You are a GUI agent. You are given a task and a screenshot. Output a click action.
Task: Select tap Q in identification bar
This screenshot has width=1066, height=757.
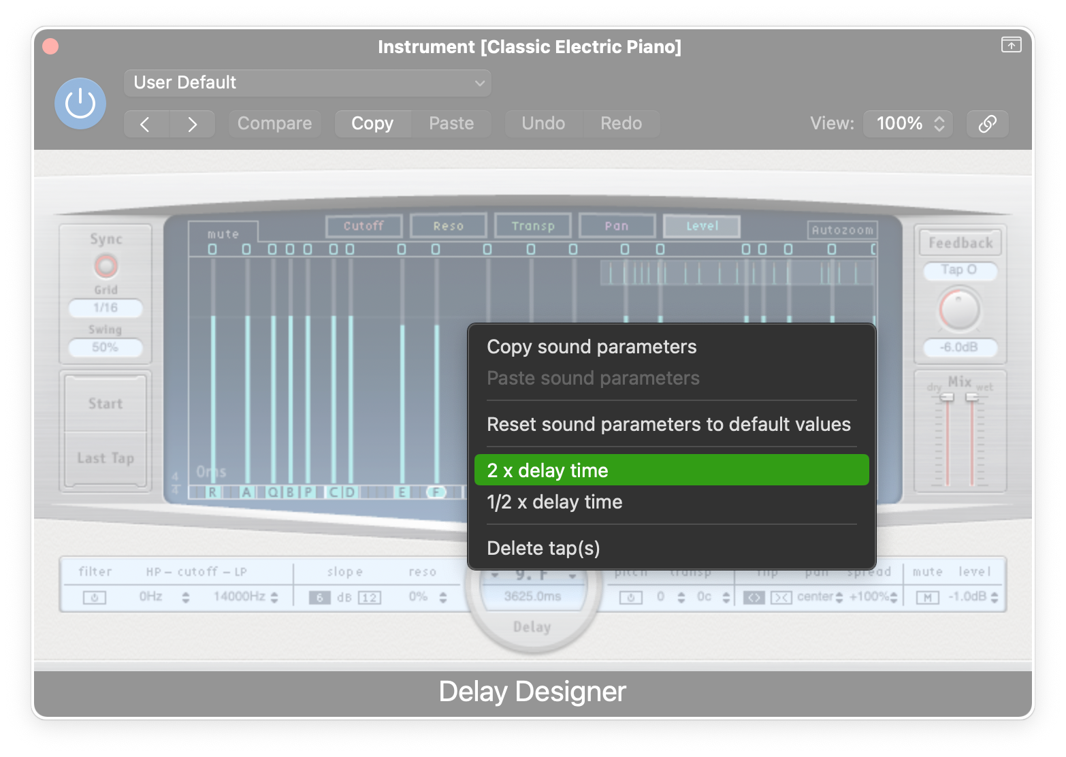click(x=273, y=492)
